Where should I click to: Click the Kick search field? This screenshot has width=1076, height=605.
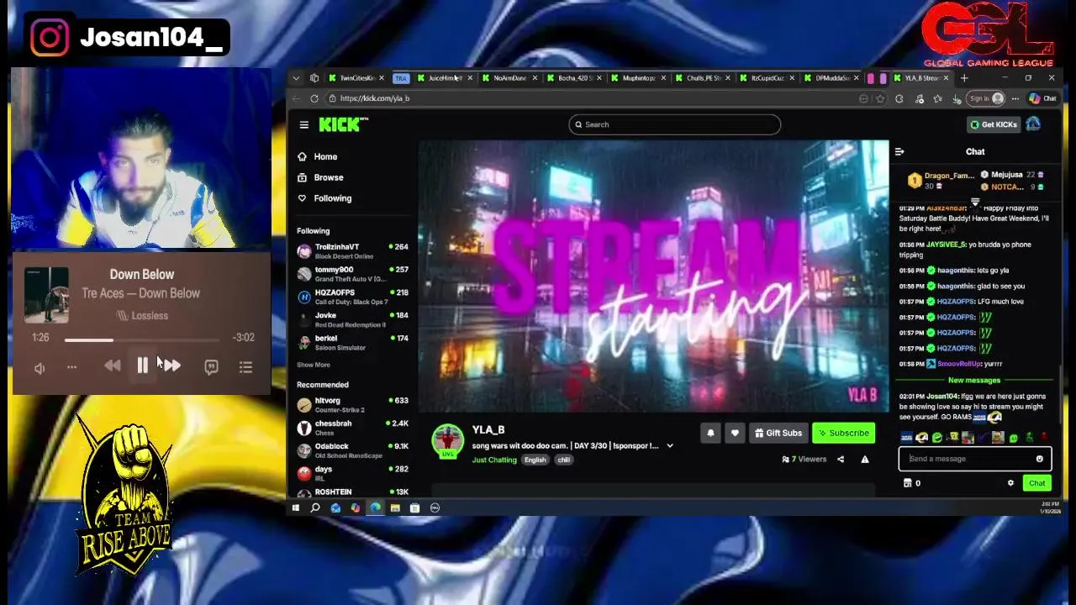(674, 124)
